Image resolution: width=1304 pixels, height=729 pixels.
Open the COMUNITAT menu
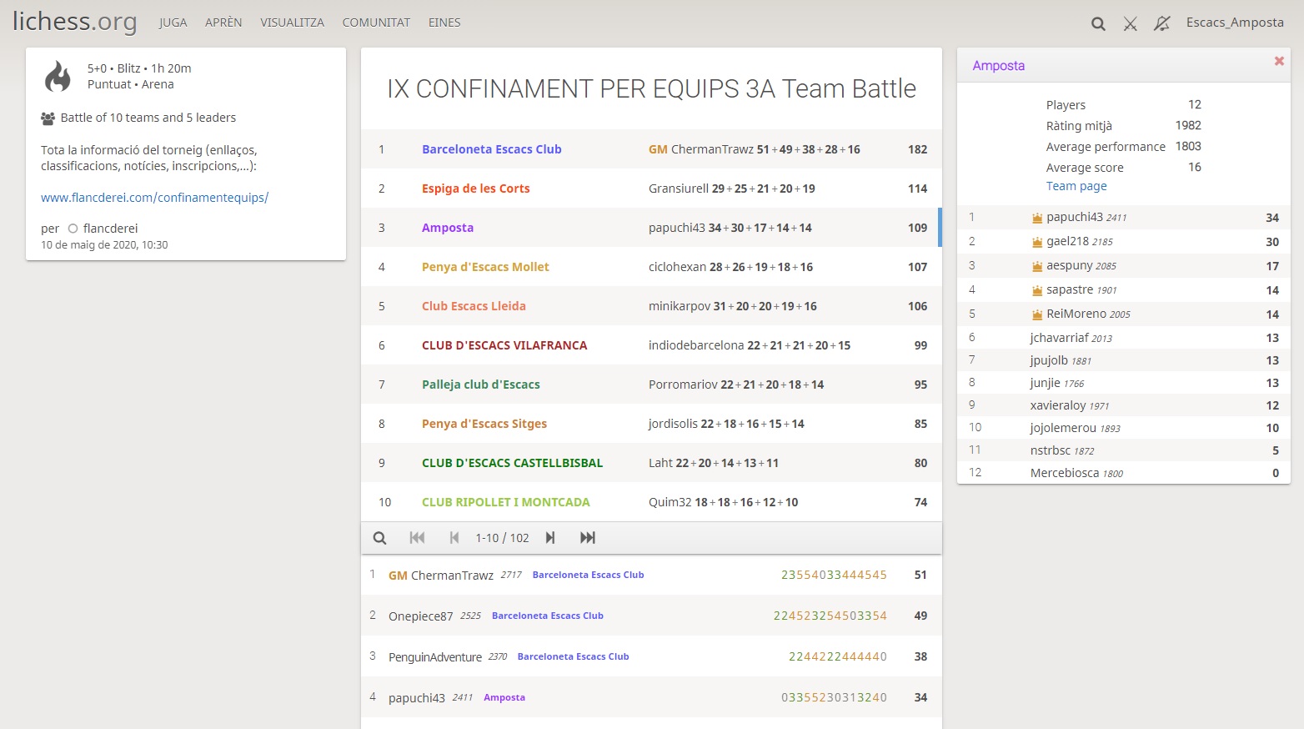[376, 23]
